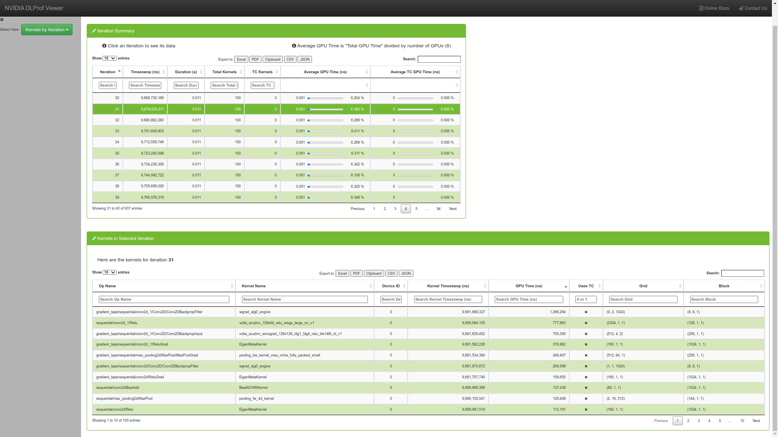
Task: Click the Contact Us paper plane icon
Action: 741,8
